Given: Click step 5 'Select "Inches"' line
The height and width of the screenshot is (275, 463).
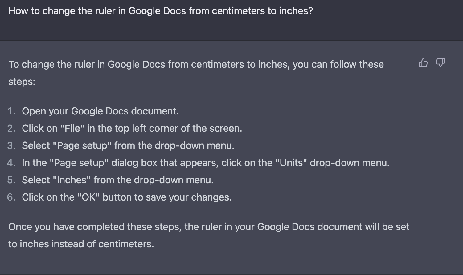Looking at the screenshot, I should (118, 180).
